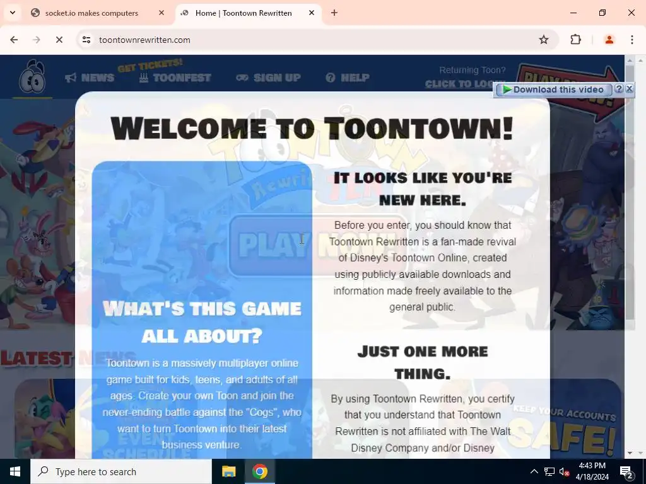Close the socket.io tab

click(161, 13)
